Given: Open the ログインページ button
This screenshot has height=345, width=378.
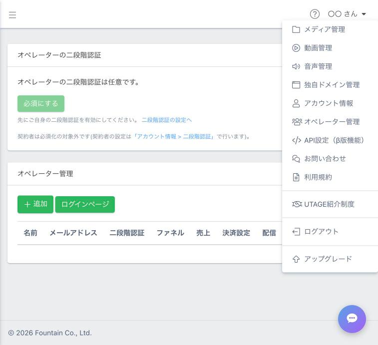Looking at the screenshot, I should [85, 204].
